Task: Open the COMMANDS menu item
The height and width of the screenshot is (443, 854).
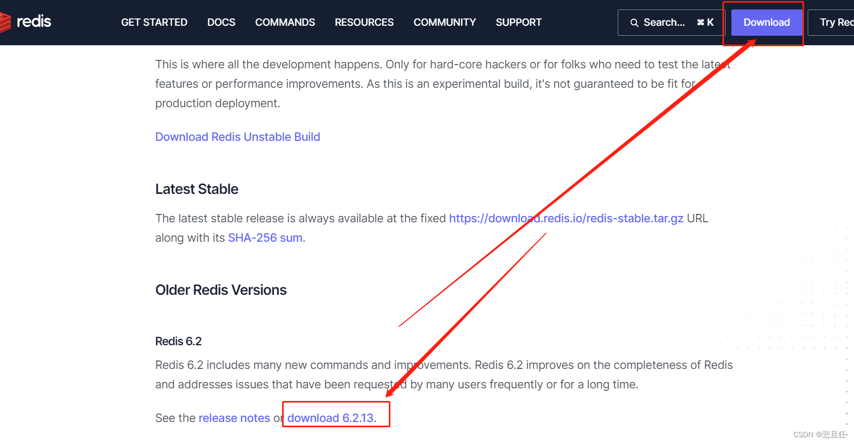Action: pyautogui.click(x=285, y=22)
